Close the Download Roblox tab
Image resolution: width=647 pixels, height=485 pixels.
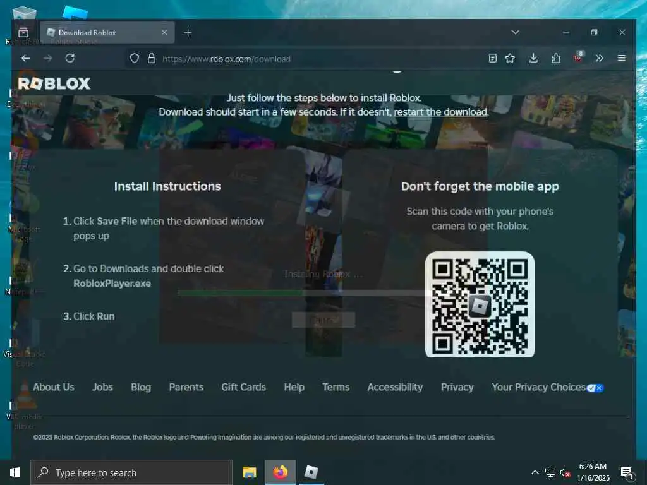click(164, 32)
